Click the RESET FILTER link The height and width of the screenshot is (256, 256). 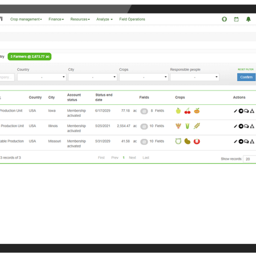[246, 69]
